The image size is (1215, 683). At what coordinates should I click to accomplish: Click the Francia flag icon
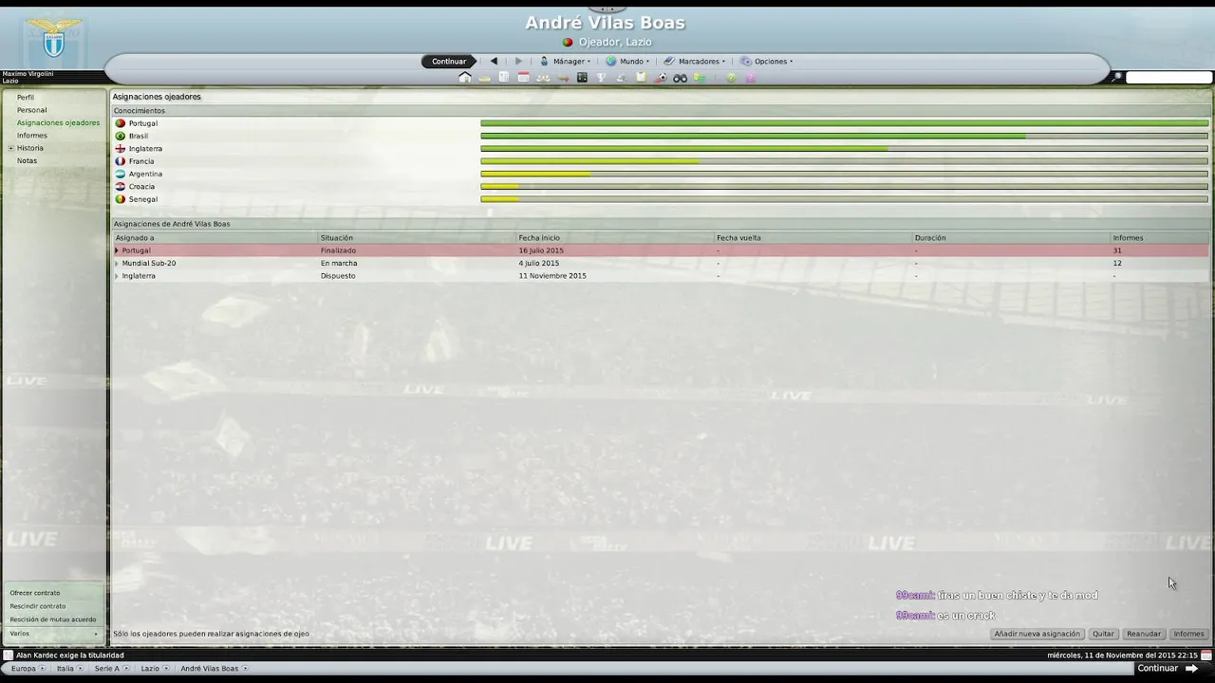(x=121, y=161)
